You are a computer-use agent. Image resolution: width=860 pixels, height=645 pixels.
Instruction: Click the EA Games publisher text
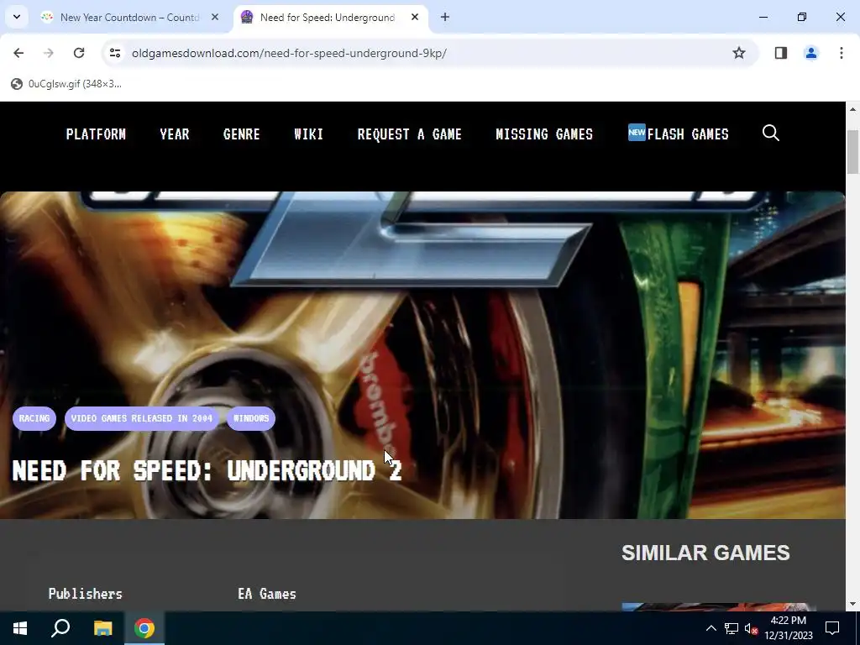(267, 594)
